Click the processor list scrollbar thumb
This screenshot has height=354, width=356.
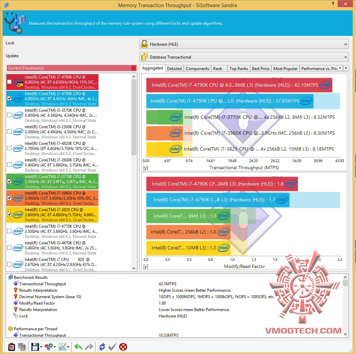coord(134,117)
